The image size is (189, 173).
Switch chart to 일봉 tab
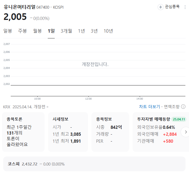point(8,31)
